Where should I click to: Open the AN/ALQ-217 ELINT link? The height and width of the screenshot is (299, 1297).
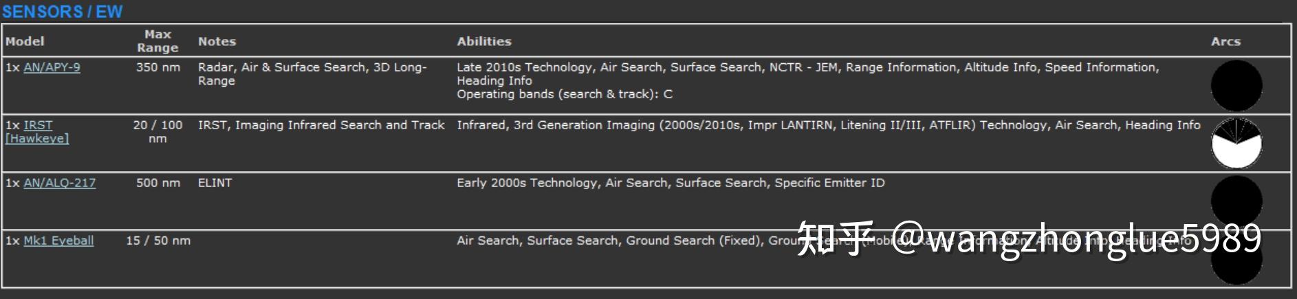point(59,183)
